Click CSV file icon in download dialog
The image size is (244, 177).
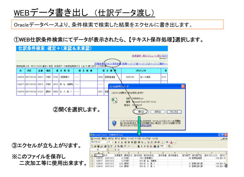(114, 100)
